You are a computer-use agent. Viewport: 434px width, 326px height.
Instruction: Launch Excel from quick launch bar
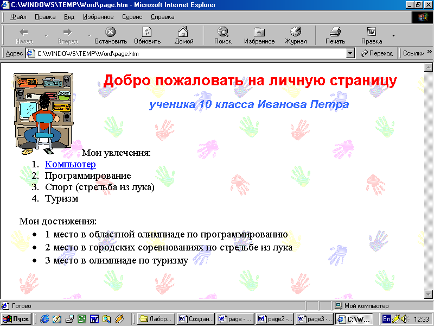[x=82, y=319]
